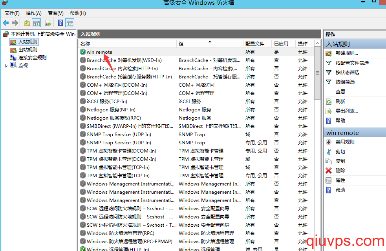Select 连接安全规则 in the left tree

(33, 58)
